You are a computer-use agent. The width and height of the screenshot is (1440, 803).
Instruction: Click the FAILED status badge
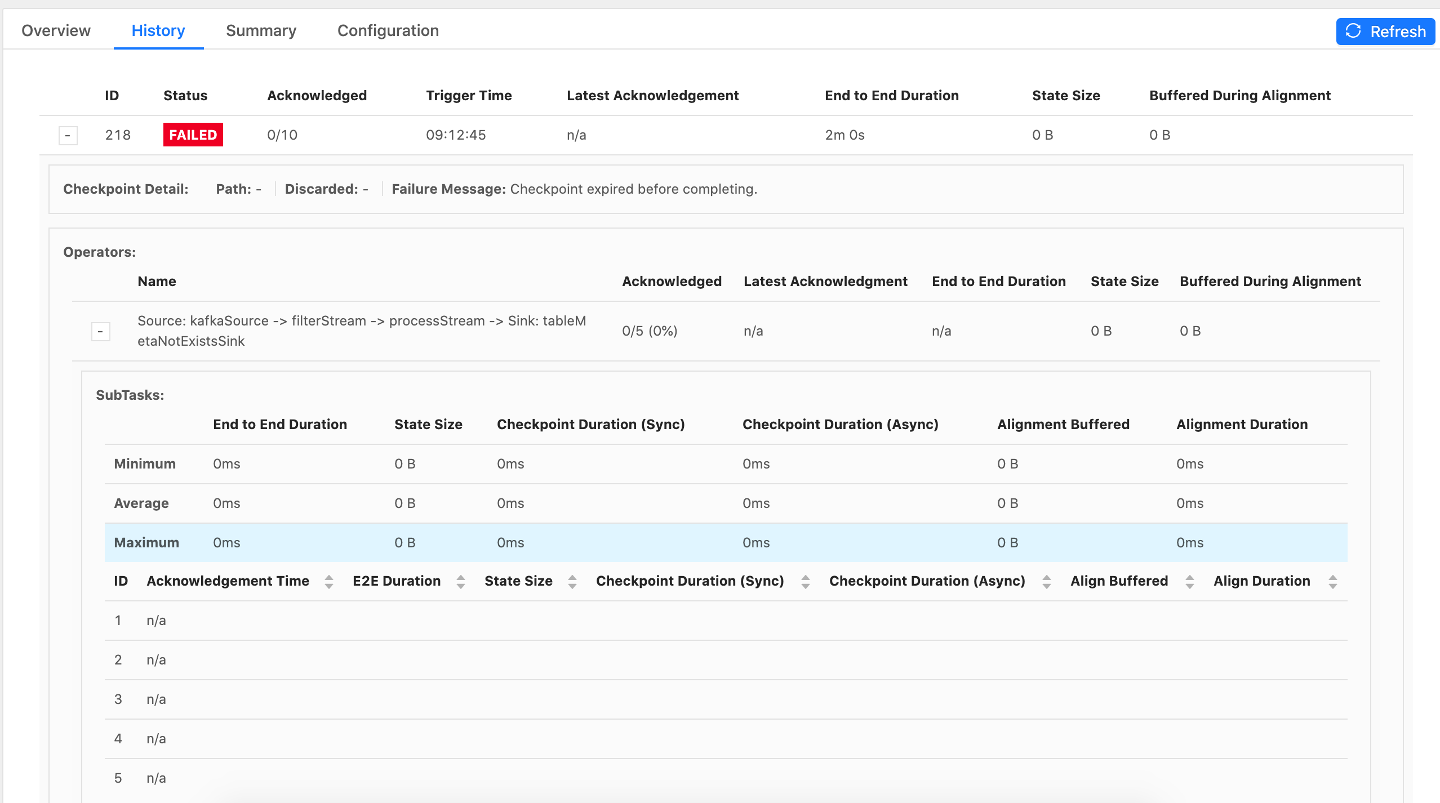click(x=193, y=135)
